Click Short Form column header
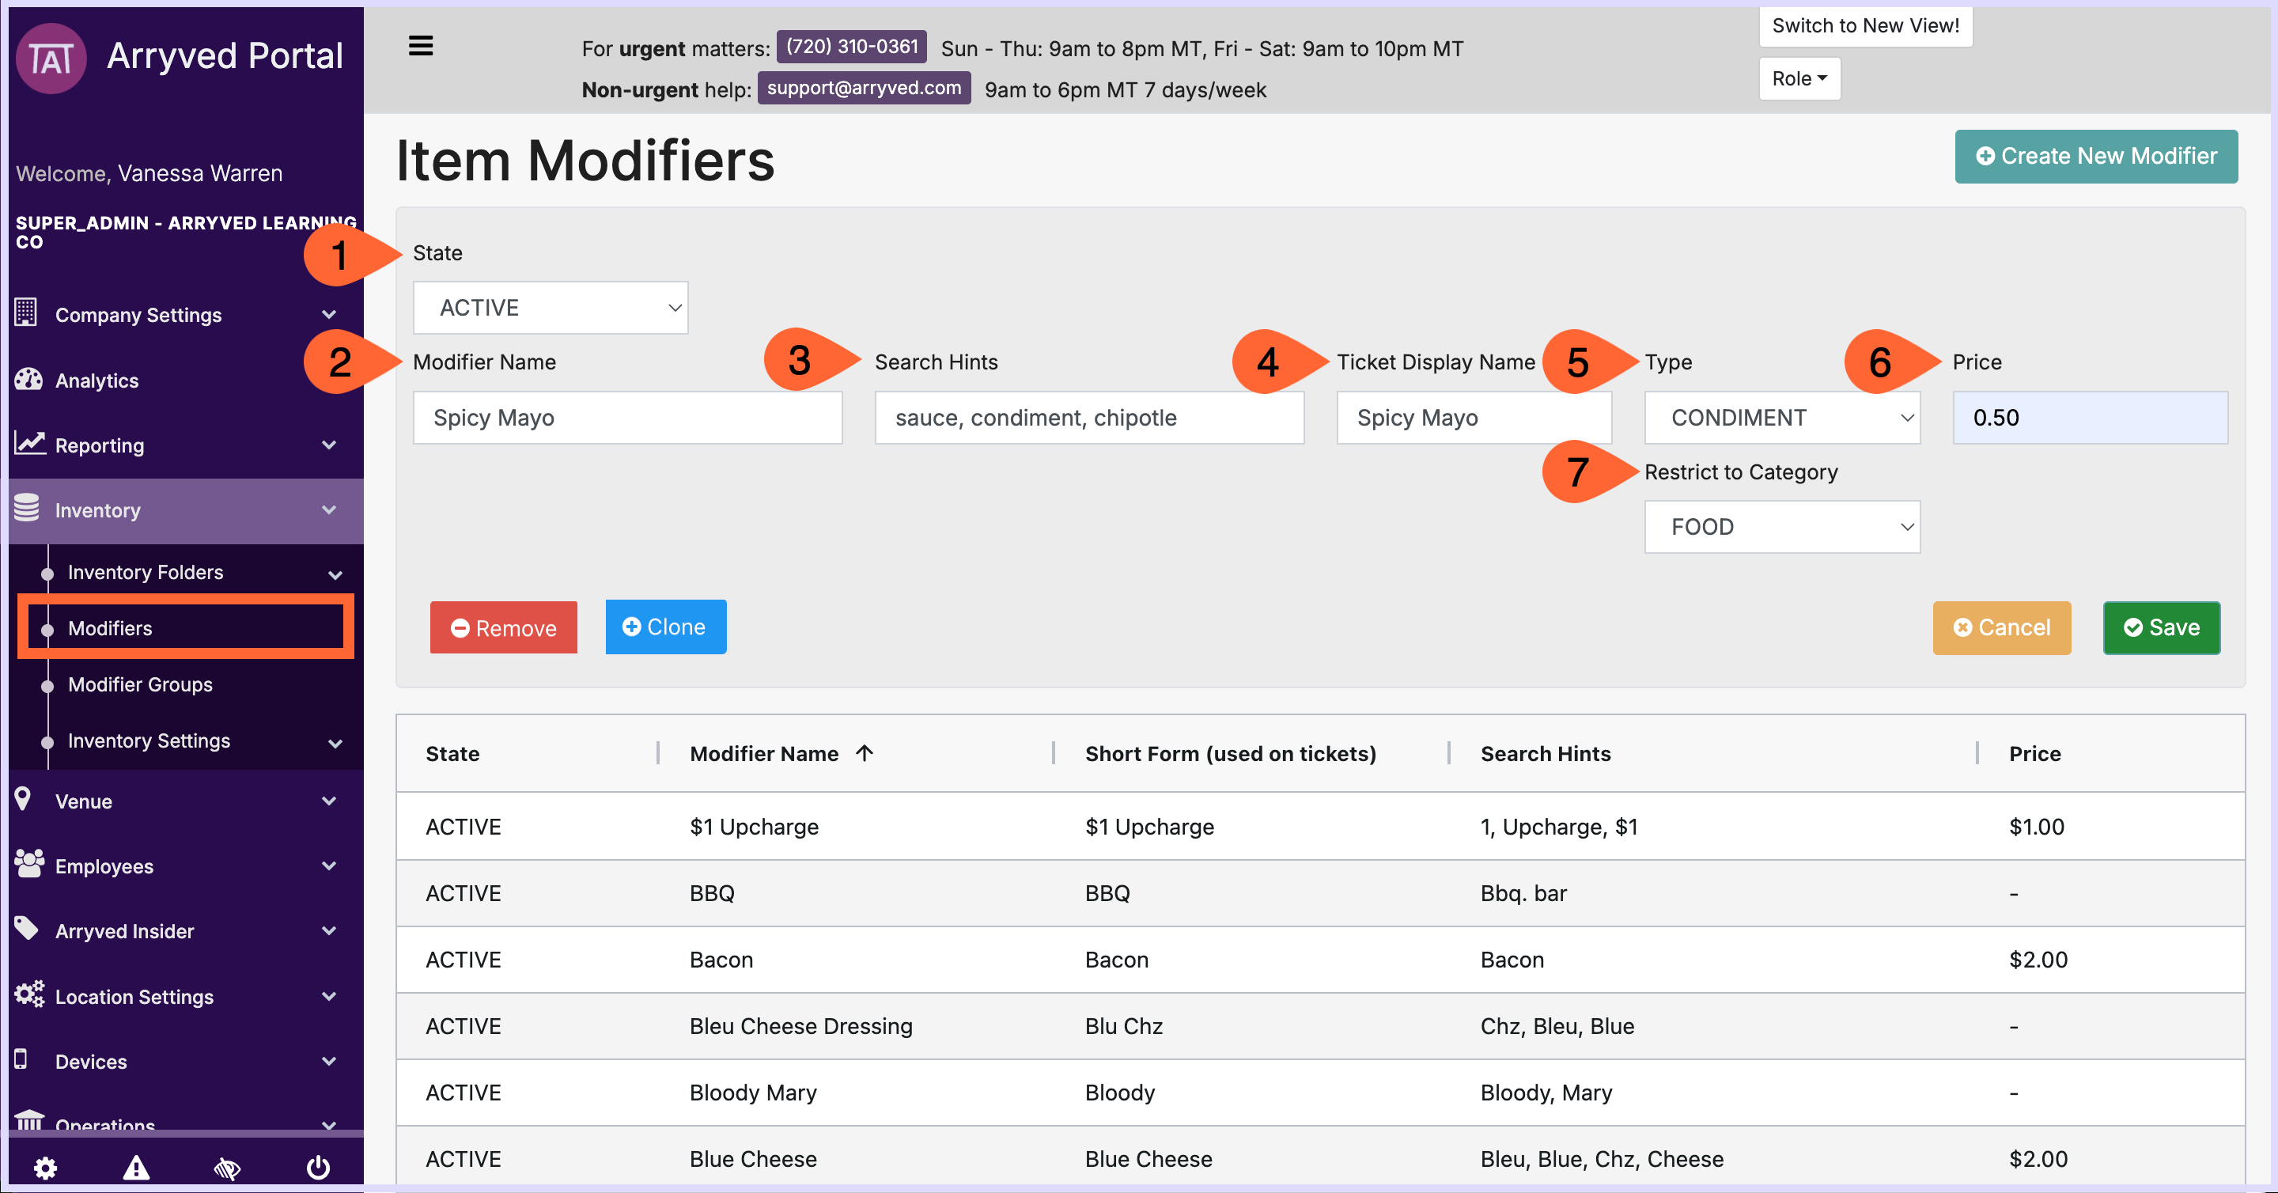Image resolution: width=2278 pixels, height=1193 pixels. click(1230, 753)
